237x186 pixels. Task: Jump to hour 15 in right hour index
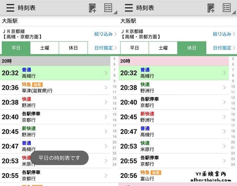coord(233,114)
